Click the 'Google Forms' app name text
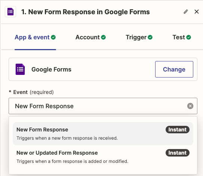 51,69
